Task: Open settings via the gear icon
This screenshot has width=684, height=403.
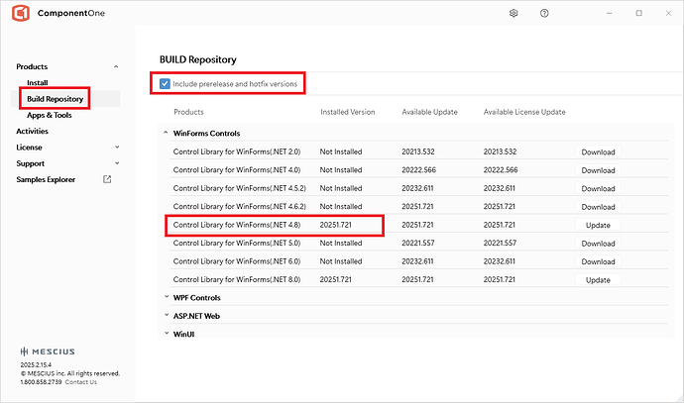Action: point(513,14)
